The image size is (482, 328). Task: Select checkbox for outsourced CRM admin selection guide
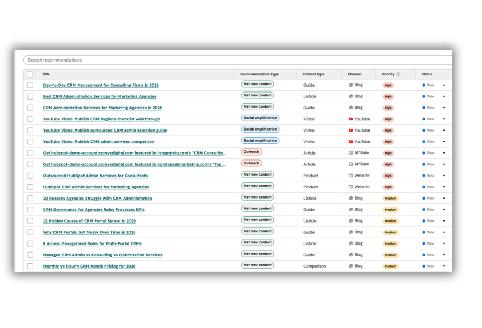(x=30, y=131)
